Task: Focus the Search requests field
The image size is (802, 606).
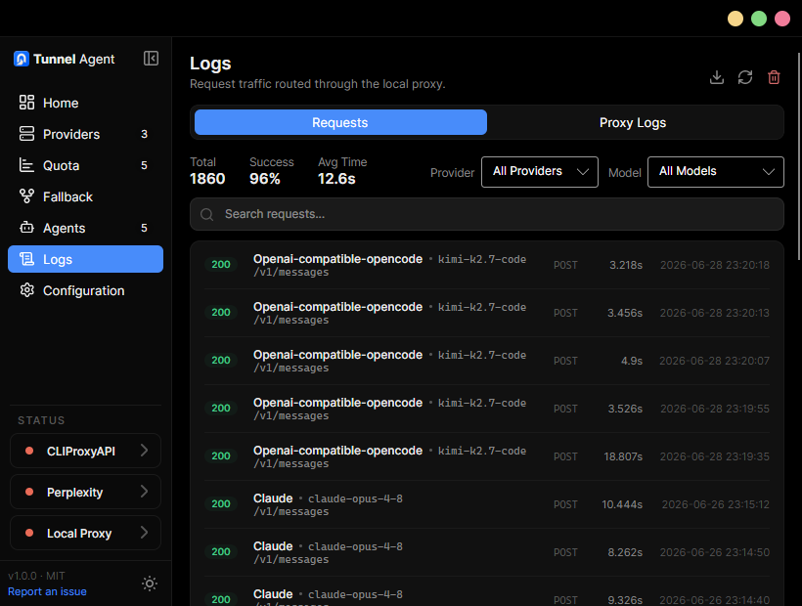Action: [487, 214]
